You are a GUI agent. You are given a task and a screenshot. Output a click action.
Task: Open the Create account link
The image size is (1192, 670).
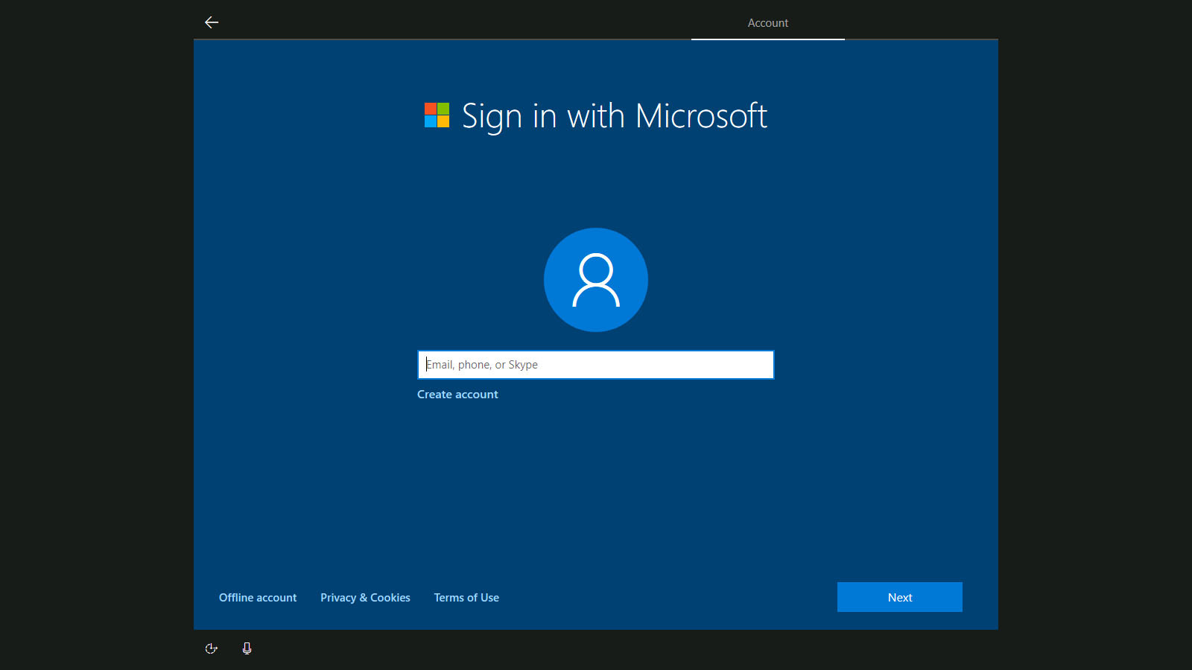pos(457,395)
